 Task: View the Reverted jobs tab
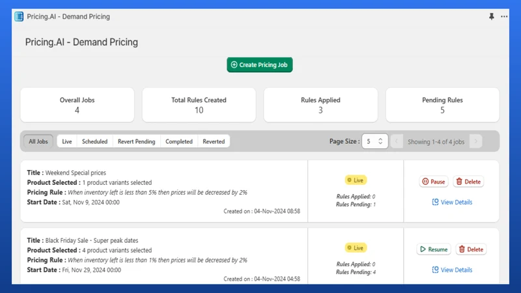tap(214, 141)
